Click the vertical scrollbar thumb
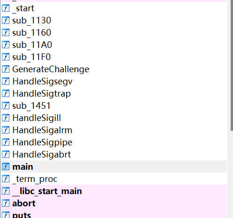 [232, 65]
